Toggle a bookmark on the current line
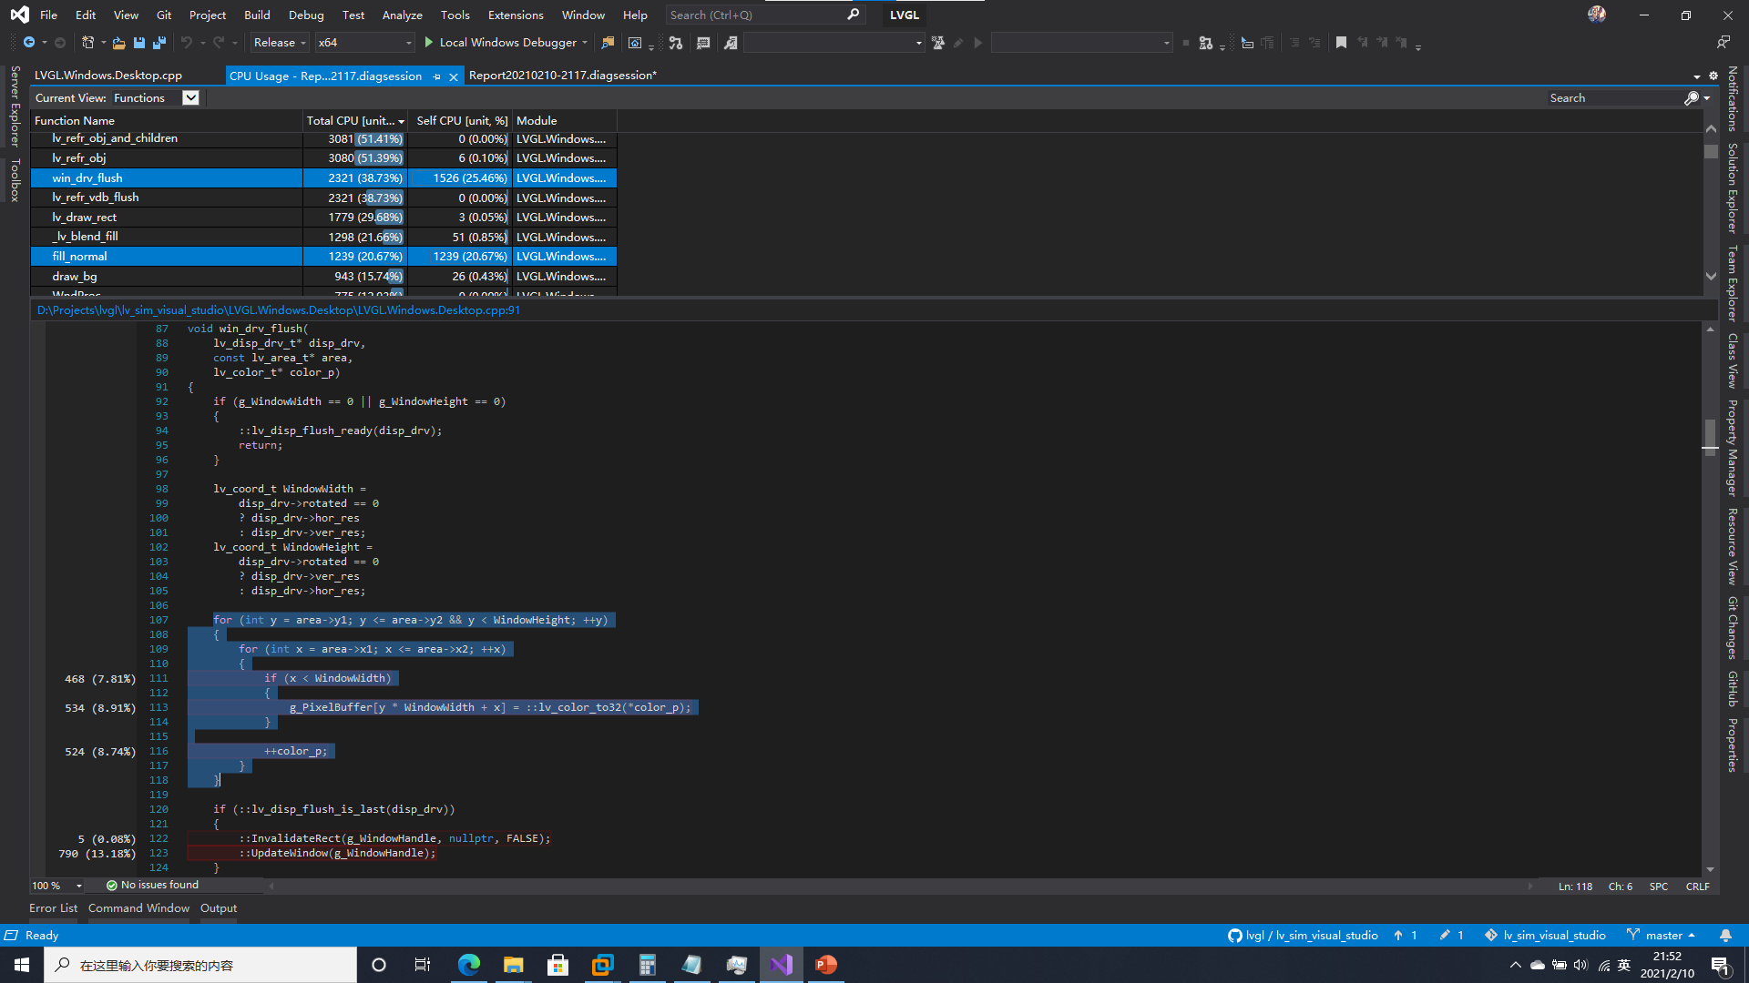The image size is (1749, 983). [x=1341, y=43]
